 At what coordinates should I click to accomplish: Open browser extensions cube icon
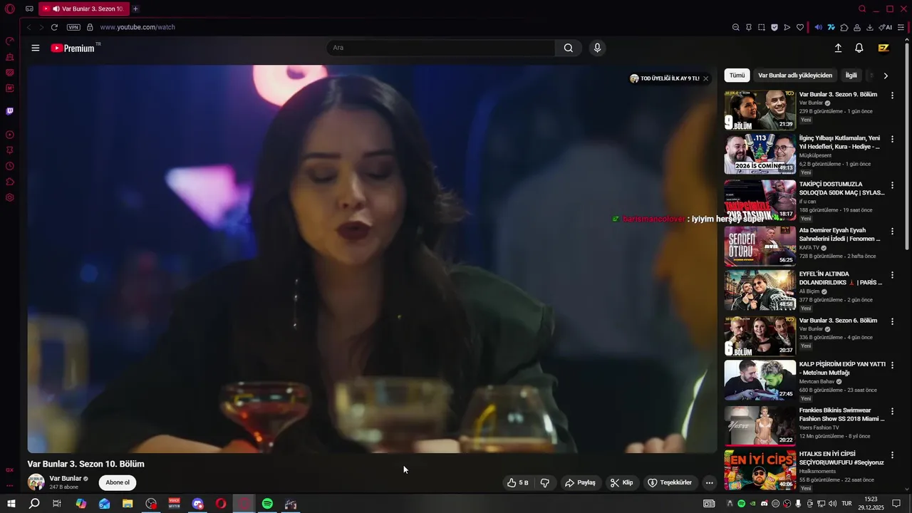tap(844, 27)
